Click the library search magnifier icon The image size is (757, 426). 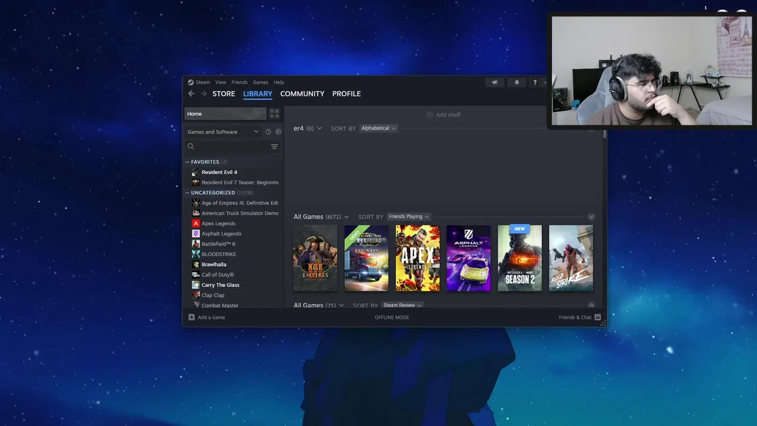tap(190, 146)
